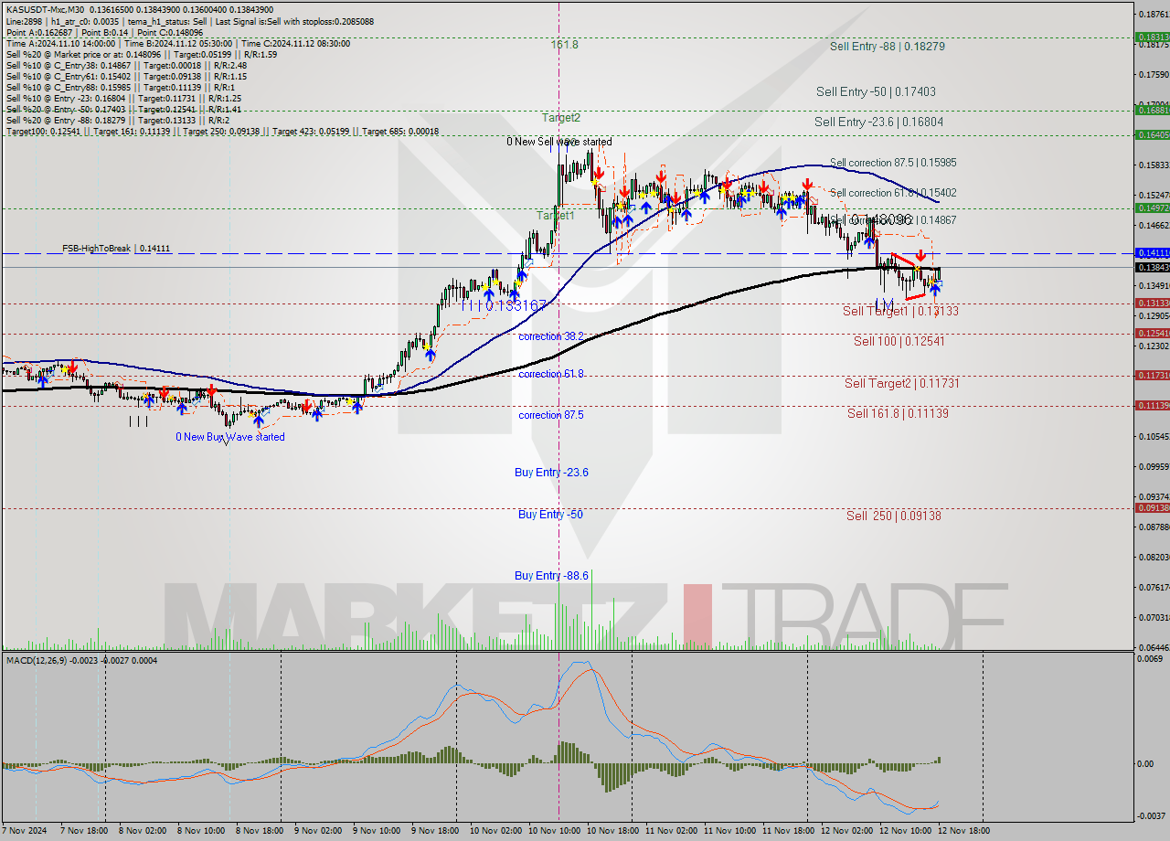Select the 9 Nov 18:00 time axis label
This screenshot has height=841, width=1170.
pyautogui.click(x=434, y=831)
